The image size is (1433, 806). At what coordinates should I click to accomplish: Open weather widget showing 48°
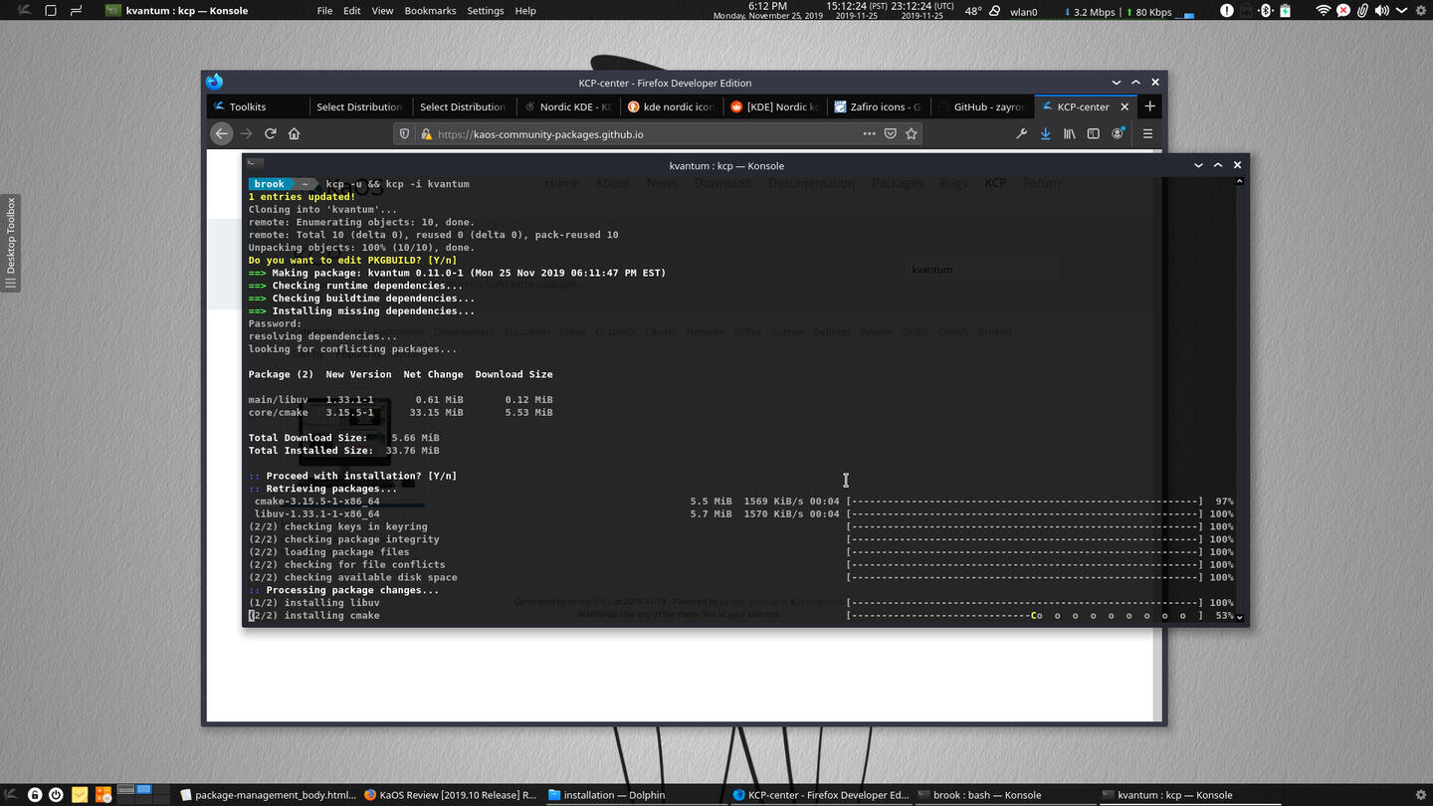(x=980, y=11)
